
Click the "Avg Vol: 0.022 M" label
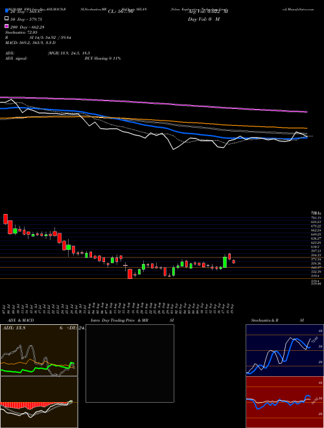208,12
